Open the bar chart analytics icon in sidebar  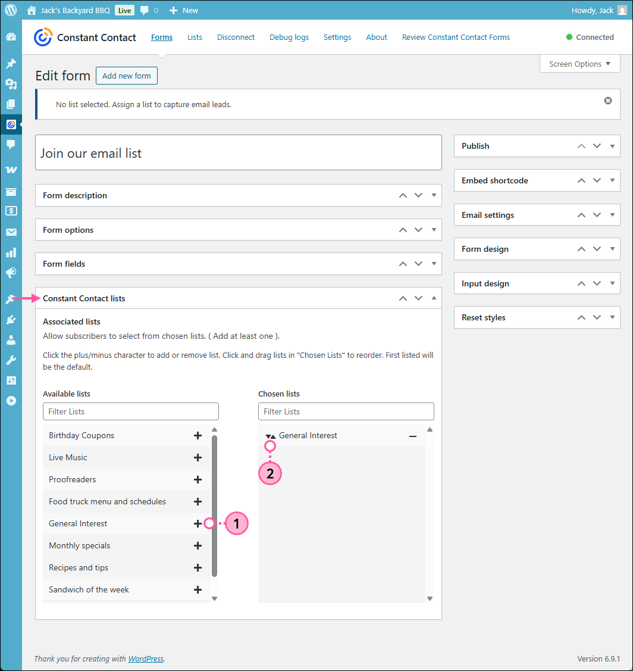(x=11, y=252)
